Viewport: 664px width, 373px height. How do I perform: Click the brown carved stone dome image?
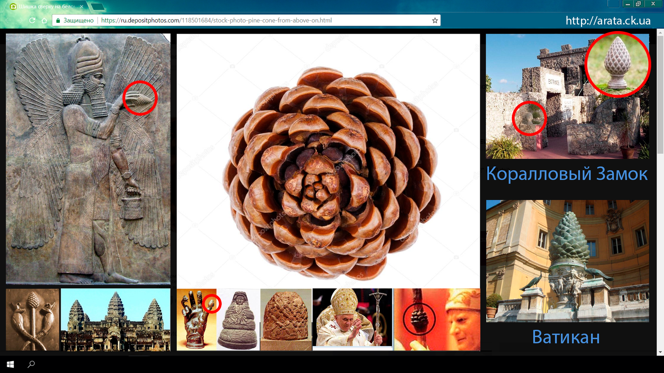coord(286,320)
